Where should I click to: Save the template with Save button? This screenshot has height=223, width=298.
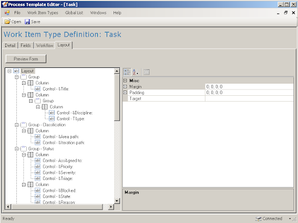pos(33,21)
